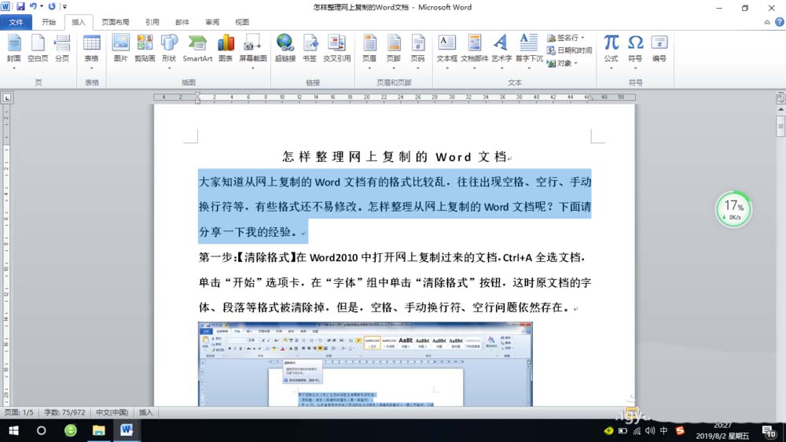Viewport: 786px width, 442px height.
Task: Switch to the Home (开始) tab
Action: point(49,22)
